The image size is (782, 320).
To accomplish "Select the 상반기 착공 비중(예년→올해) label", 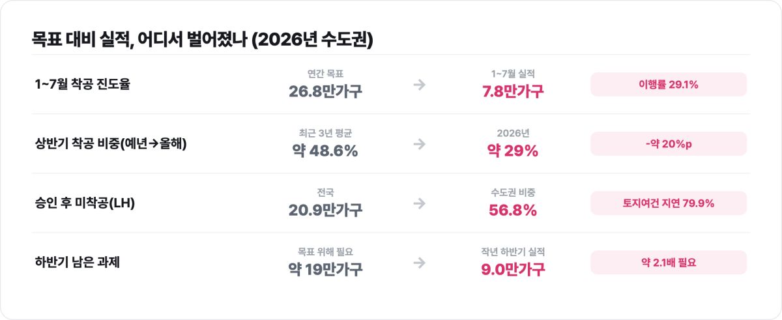I will click(x=111, y=144).
